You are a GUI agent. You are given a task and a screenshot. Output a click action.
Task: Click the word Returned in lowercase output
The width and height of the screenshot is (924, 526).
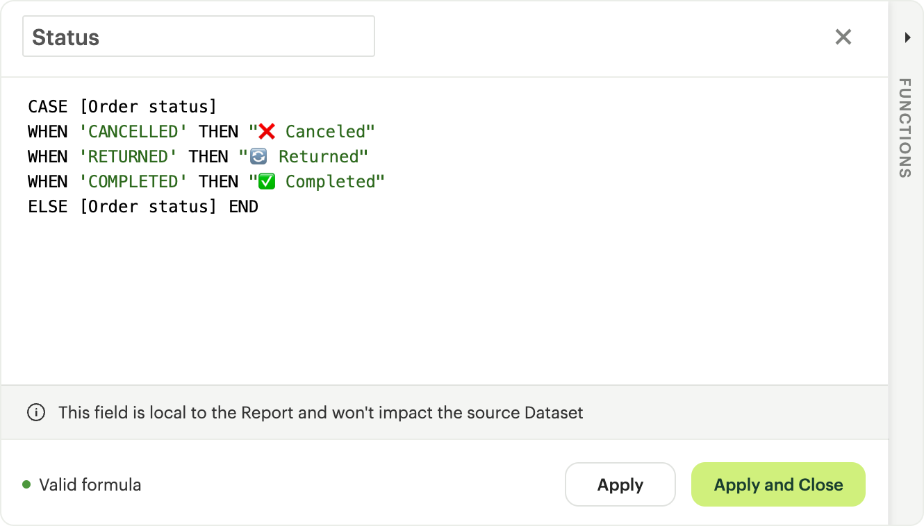coord(319,157)
